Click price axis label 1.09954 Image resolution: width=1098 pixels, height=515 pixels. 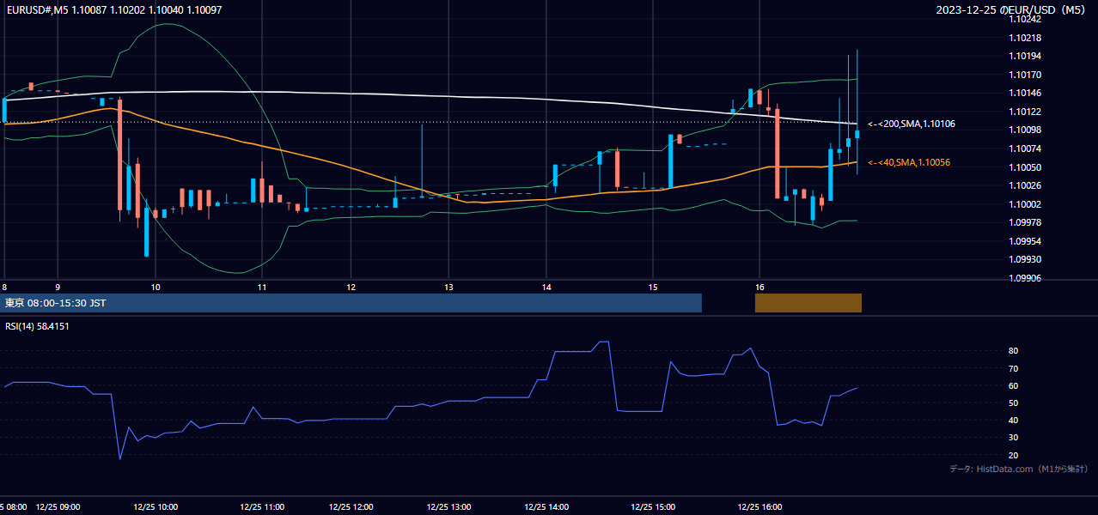click(1024, 241)
